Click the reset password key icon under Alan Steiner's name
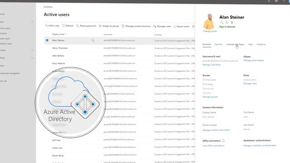The width and height of the screenshot is (290, 163). [222, 22]
